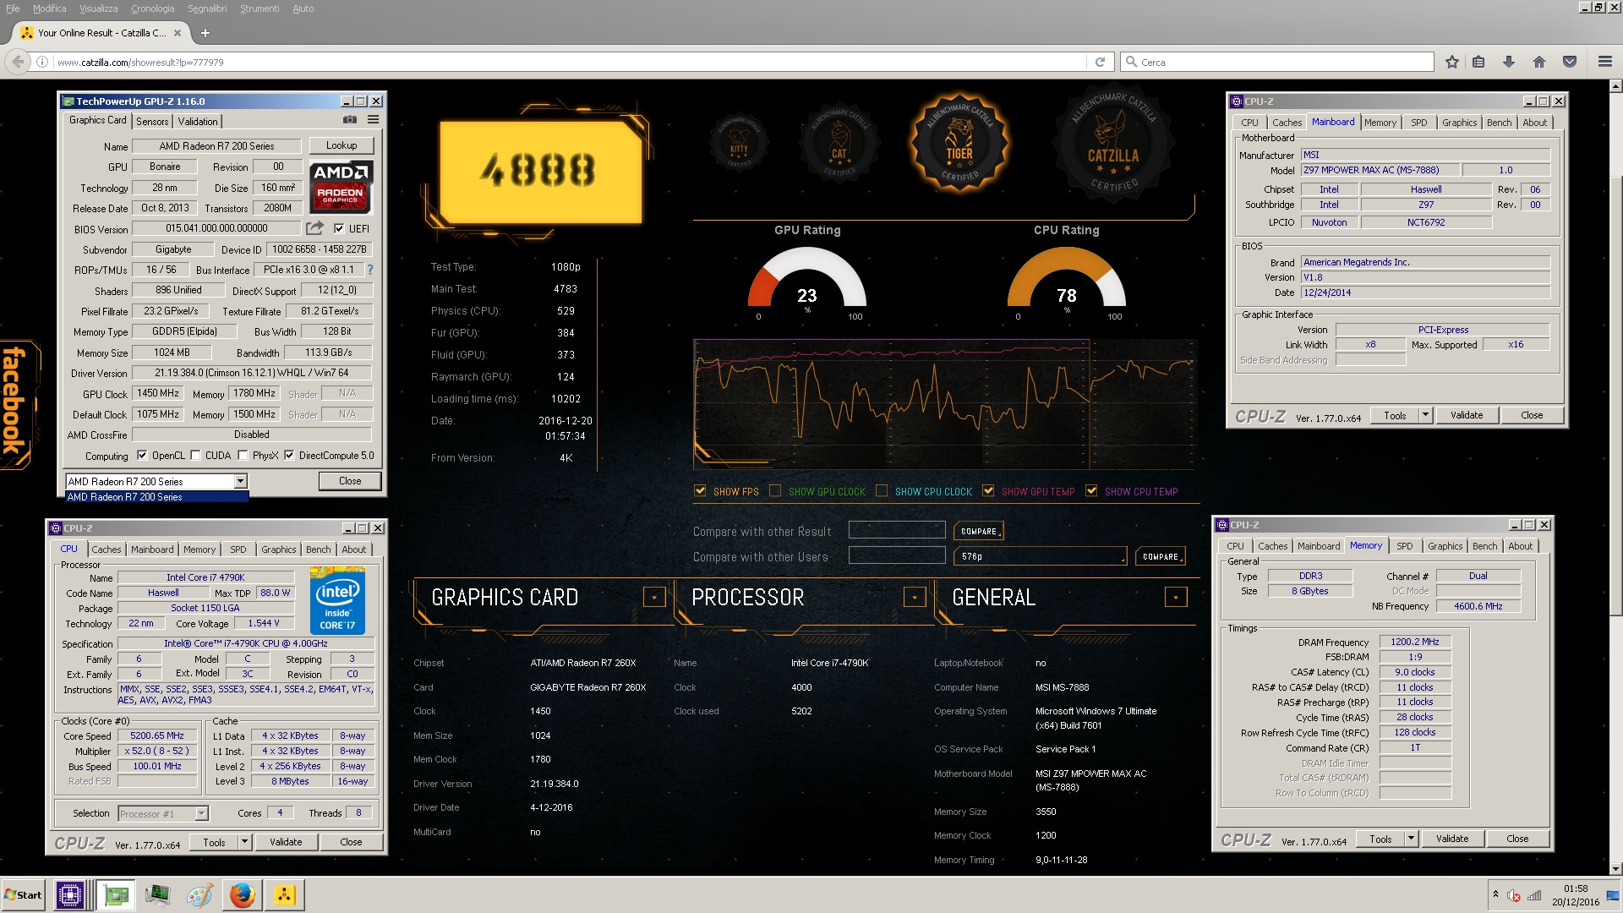The width and height of the screenshot is (1623, 913).
Task: Click Close button in GPU-Z
Action: (x=350, y=481)
